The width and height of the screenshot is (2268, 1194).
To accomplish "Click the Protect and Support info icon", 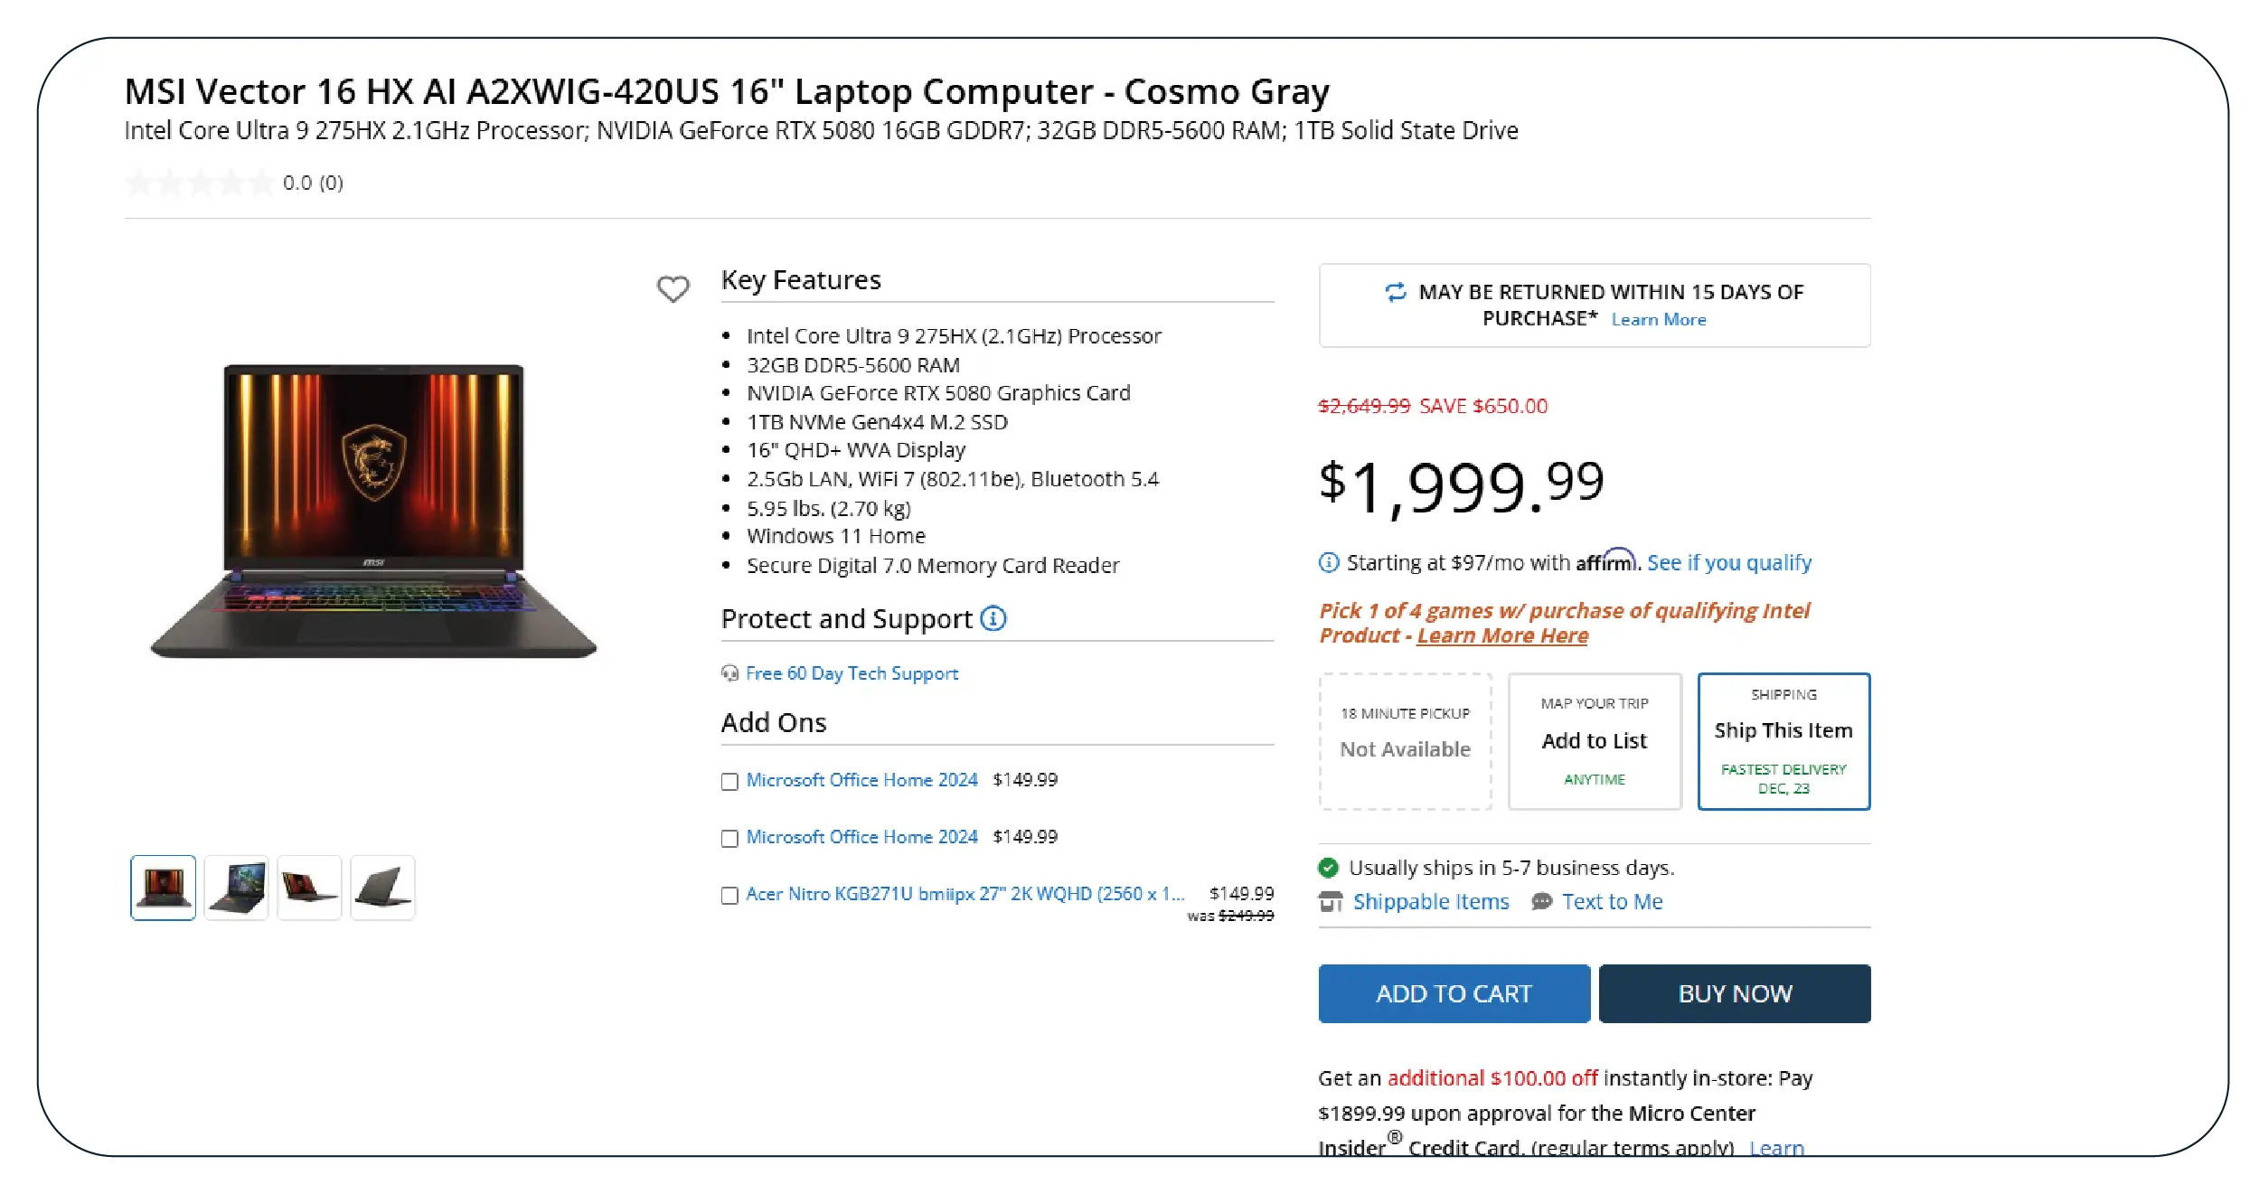I will (993, 619).
